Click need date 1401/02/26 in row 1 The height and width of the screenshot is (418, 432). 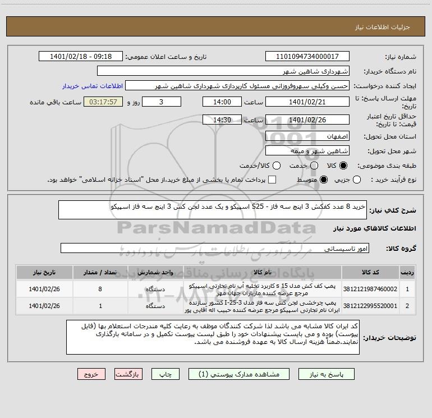[x=44, y=289]
